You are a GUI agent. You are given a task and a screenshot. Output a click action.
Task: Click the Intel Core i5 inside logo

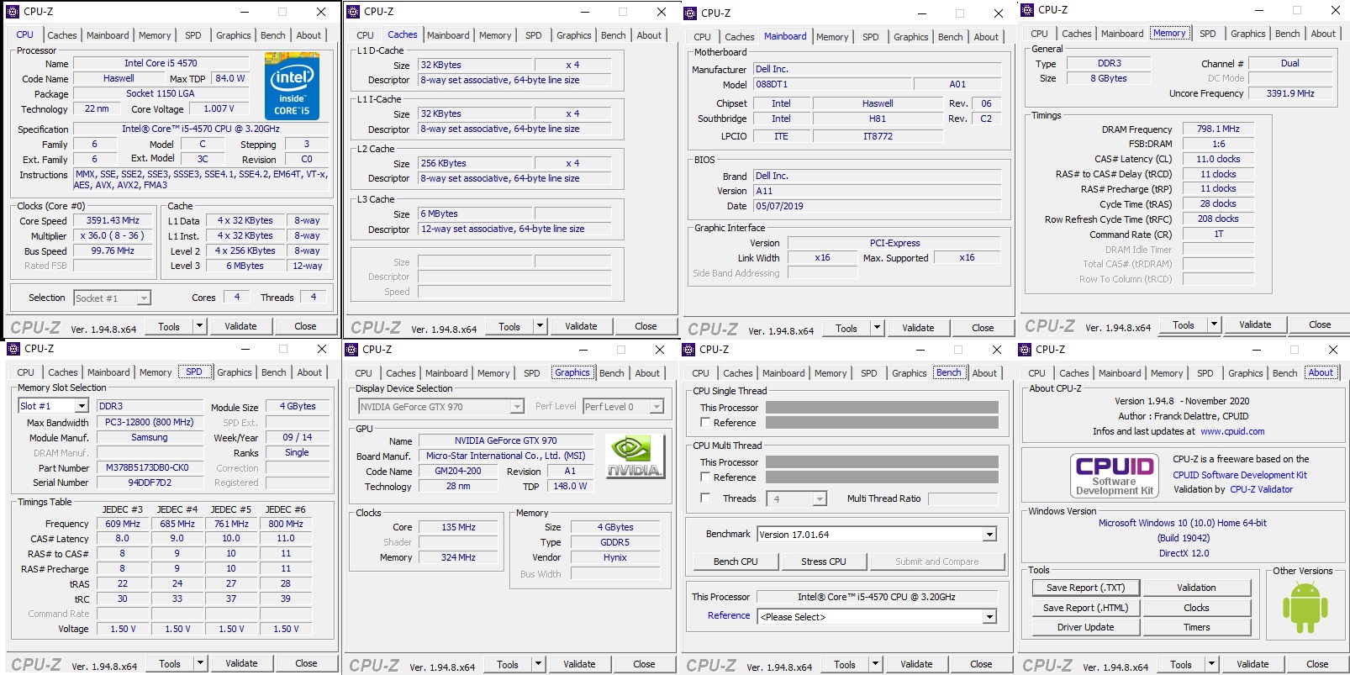click(x=292, y=86)
